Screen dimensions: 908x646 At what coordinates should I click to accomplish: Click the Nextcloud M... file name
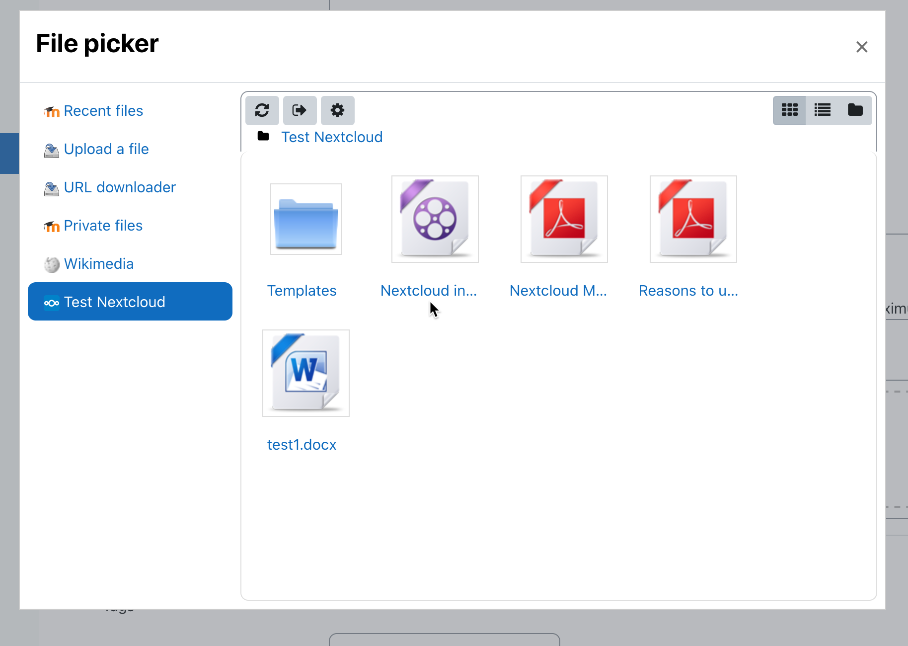558,291
